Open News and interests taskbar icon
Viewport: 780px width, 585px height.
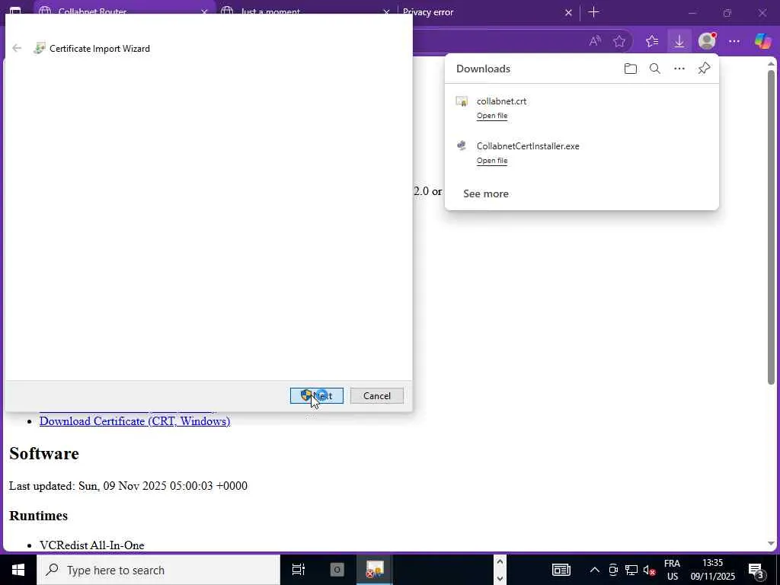click(x=561, y=570)
